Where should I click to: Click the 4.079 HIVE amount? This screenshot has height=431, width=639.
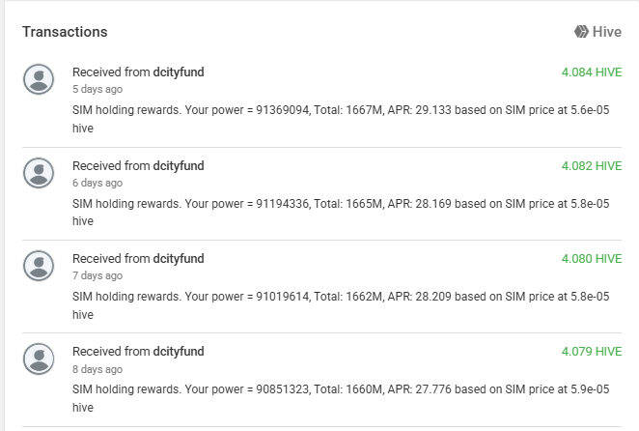coord(591,351)
